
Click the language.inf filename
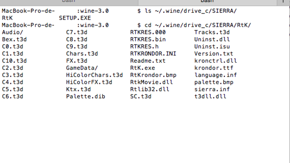point(215,75)
